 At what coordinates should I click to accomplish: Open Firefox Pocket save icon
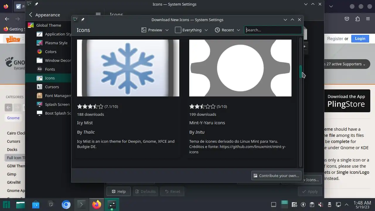[x=347, y=19]
